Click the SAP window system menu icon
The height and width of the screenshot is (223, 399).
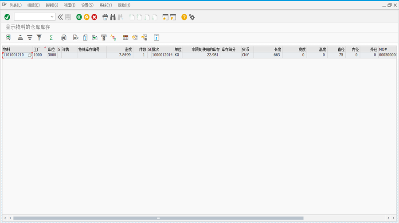[x=4, y=4]
